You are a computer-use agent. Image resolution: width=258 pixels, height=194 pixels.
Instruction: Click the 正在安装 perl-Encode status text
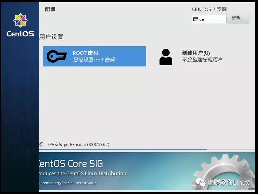(78, 145)
